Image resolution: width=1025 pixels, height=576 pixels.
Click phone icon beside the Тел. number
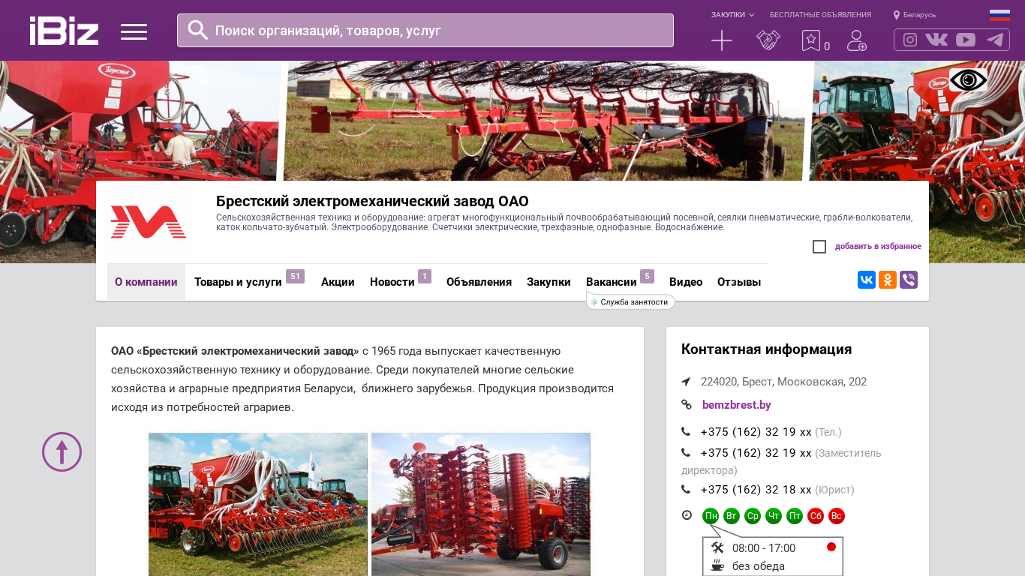pos(686,432)
